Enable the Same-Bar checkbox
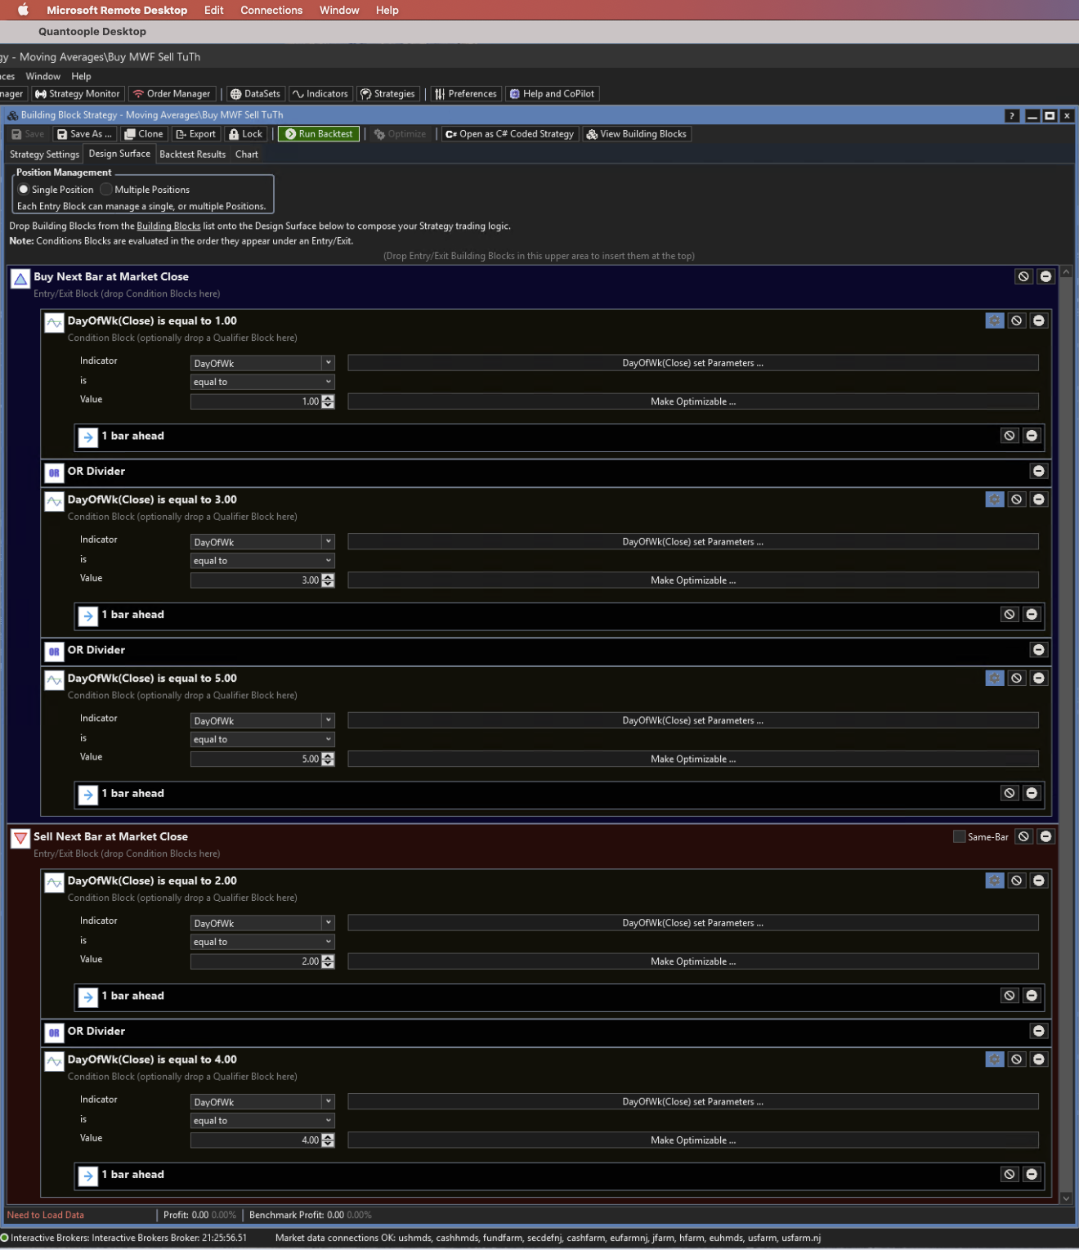1079x1250 pixels. pyautogui.click(x=959, y=837)
